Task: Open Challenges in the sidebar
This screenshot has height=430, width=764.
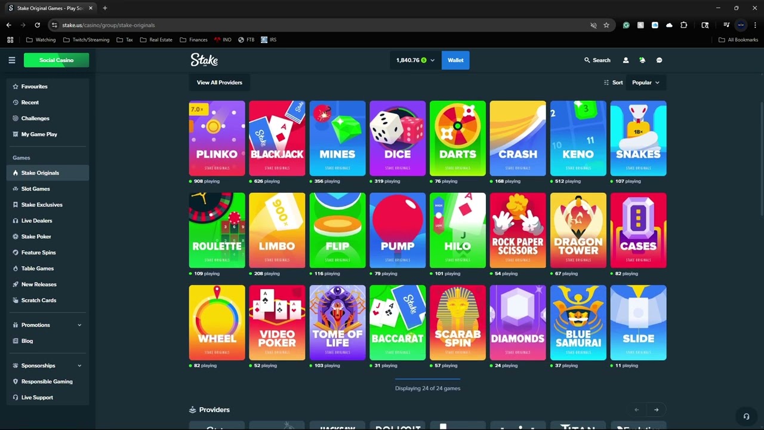Action: (48, 118)
